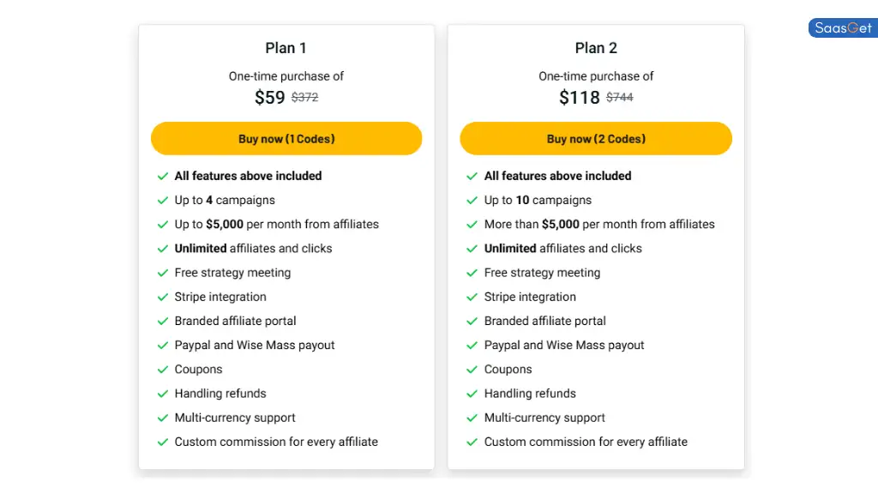Click the crossed-out $372 original price
Screen dimensions: 878x494
pos(304,98)
